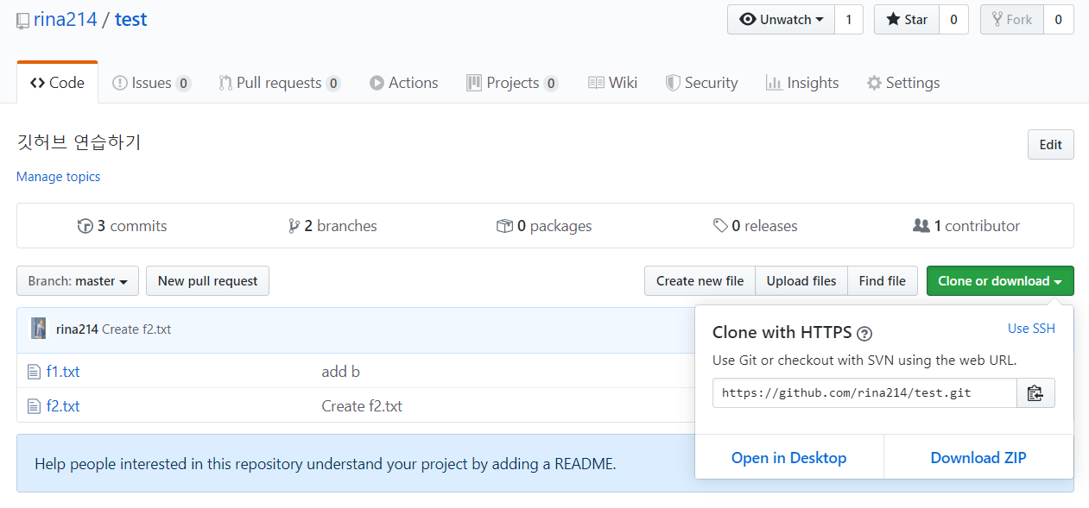Viewport: 1089px width, 508px height.
Task: Click the Fork button
Action: coord(1012,20)
